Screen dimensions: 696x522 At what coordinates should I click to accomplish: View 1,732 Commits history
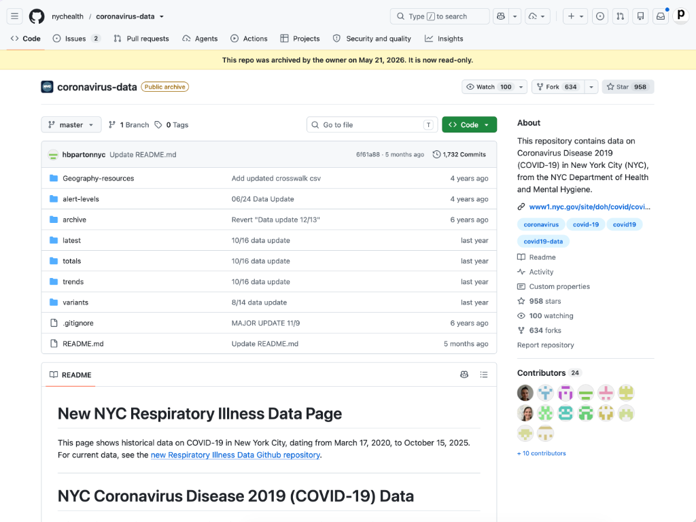(459, 154)
